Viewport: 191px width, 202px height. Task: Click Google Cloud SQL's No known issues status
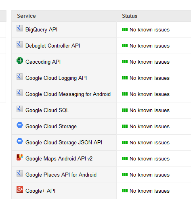(149, 110)
